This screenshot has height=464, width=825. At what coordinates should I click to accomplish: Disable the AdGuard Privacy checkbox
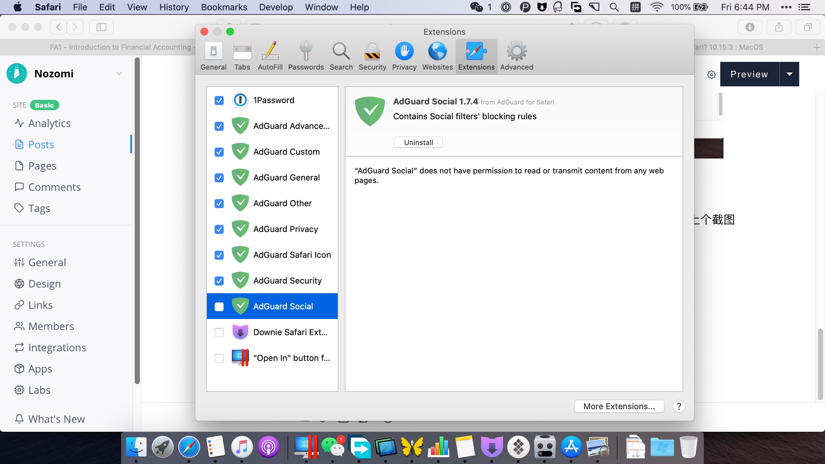[219, 229]
